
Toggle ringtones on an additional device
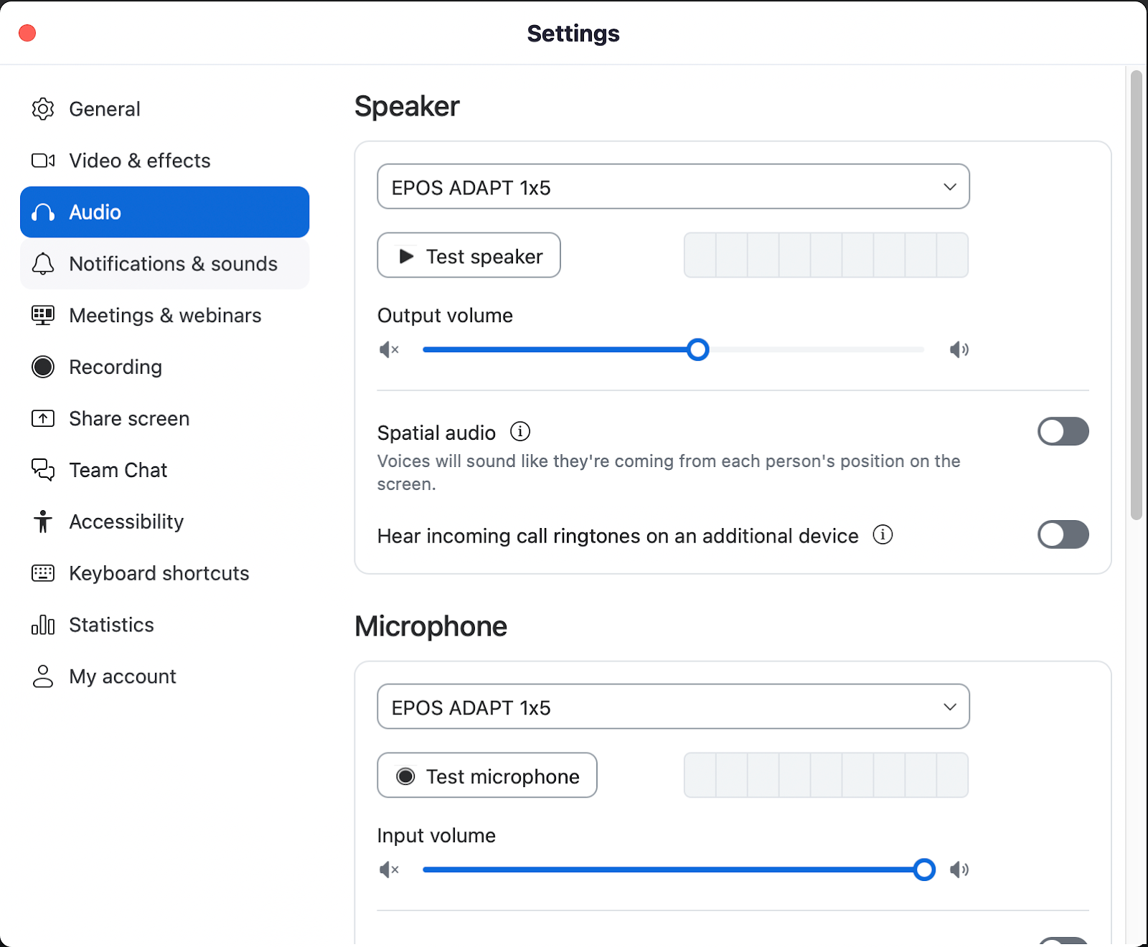[1063, 534]
